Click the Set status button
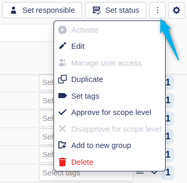Image resolution: width=187 pixels, height=183 pixels. click(x=116, y=10)
